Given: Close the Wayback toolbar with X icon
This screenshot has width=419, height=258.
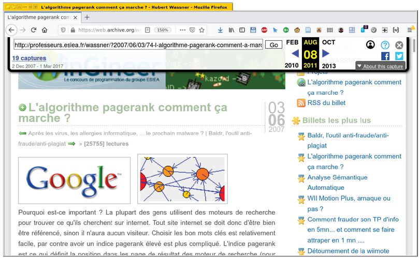Looking at the screenshot, I should 399,45.
